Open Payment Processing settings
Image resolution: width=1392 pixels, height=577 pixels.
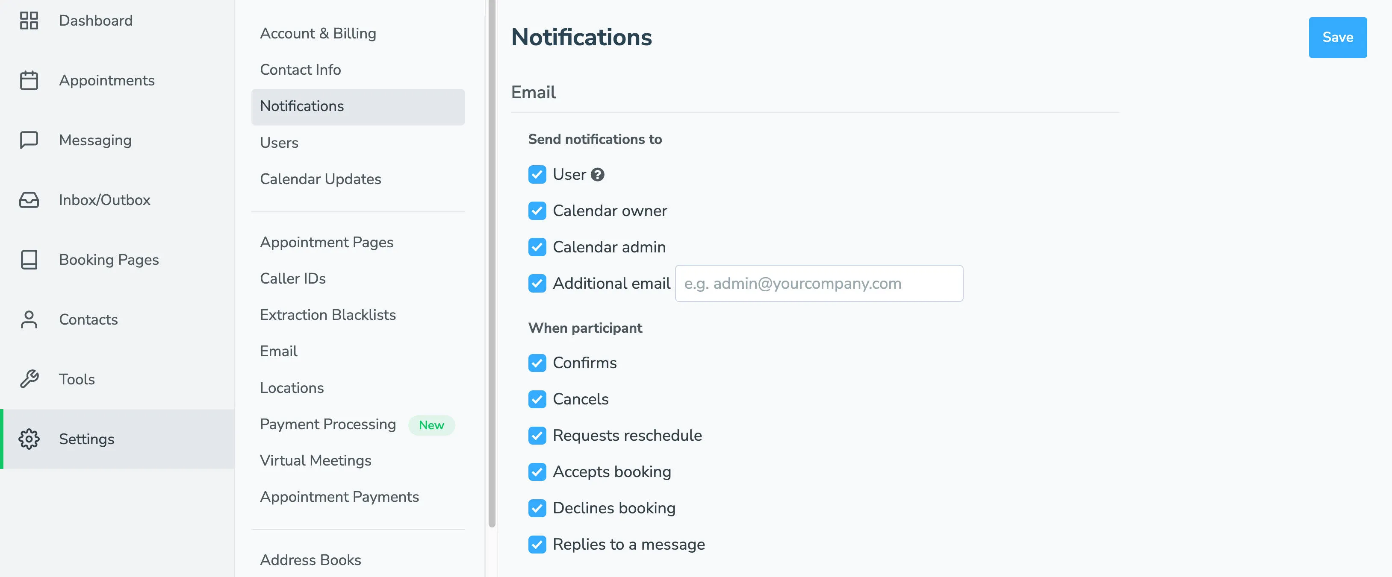coord(327,424)
